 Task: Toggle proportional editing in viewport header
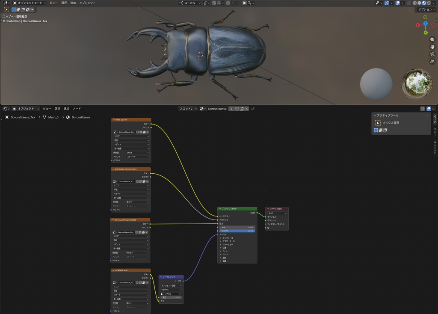point(228,3)
